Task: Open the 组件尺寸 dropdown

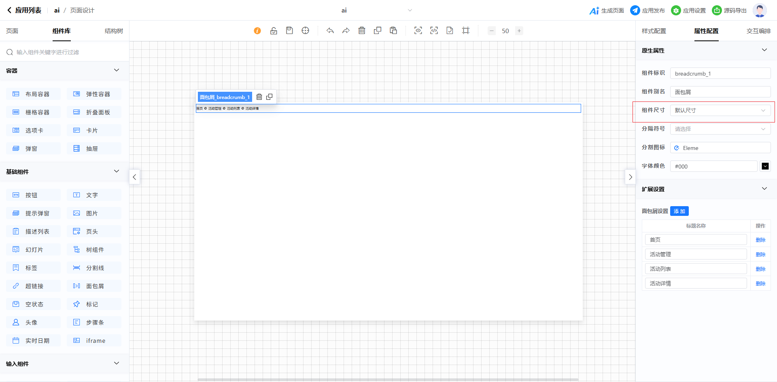Action: (720, 110)
